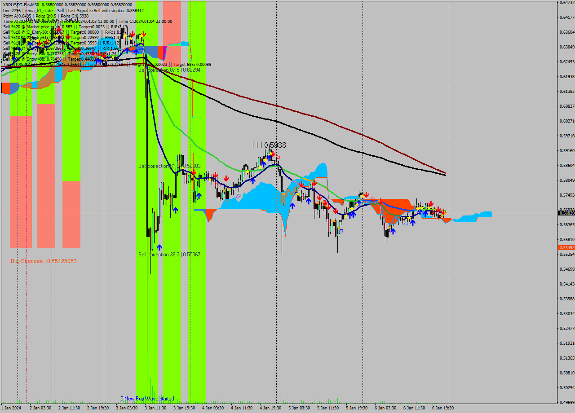Viewport: 575px width, 413px height.
Task: Click the 0.5136 price scale value
Action: (567, 358)
